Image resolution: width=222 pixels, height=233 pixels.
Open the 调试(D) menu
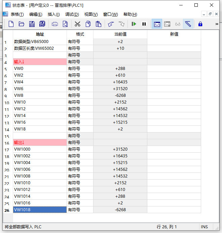72,14
